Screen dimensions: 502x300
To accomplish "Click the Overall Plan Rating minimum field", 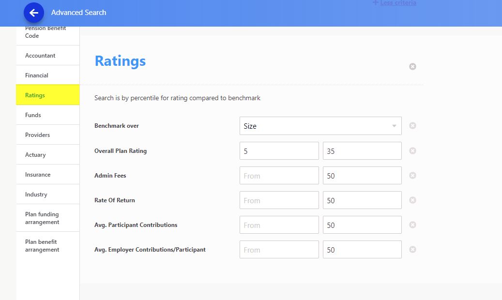I will point(279,151).
